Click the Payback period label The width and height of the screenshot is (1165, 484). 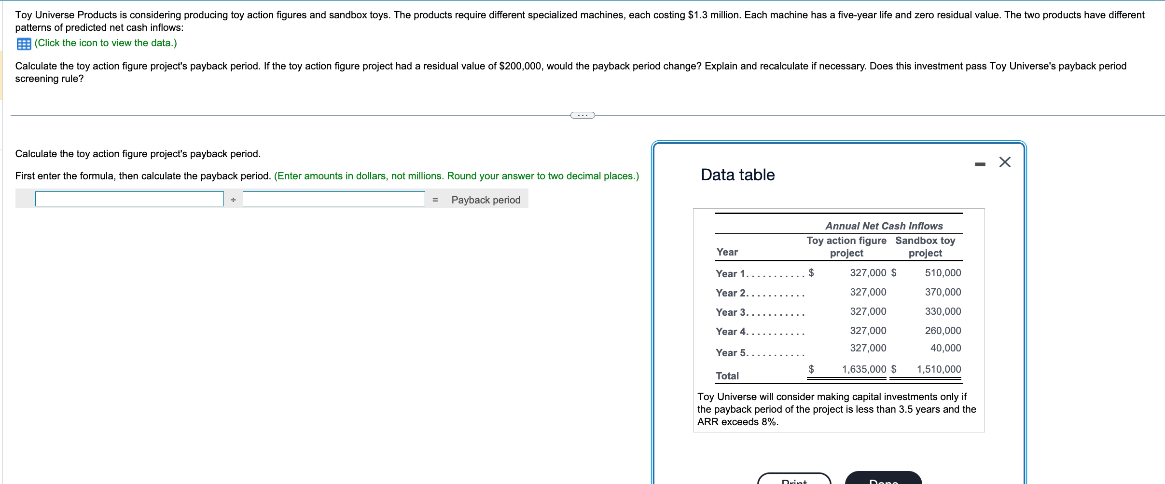(x=486, y=200)
